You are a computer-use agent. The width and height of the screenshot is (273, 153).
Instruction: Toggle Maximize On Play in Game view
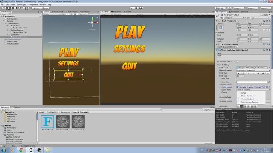[x=183, y=14]
